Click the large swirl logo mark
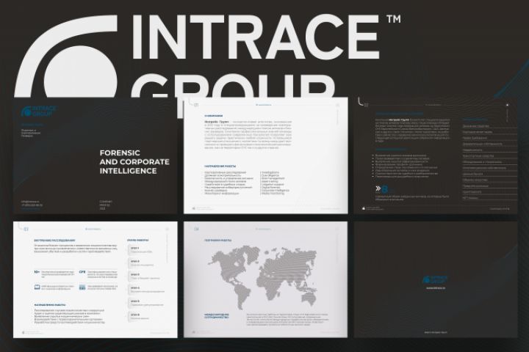This screenshot has width=529, height=352. point(66,56)
